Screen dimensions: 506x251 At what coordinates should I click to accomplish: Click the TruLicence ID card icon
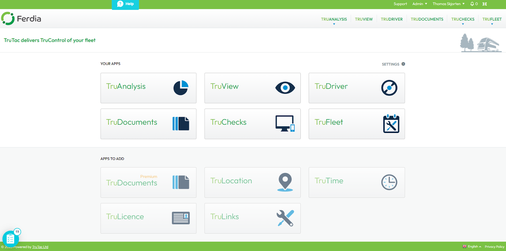coord(181,218)
